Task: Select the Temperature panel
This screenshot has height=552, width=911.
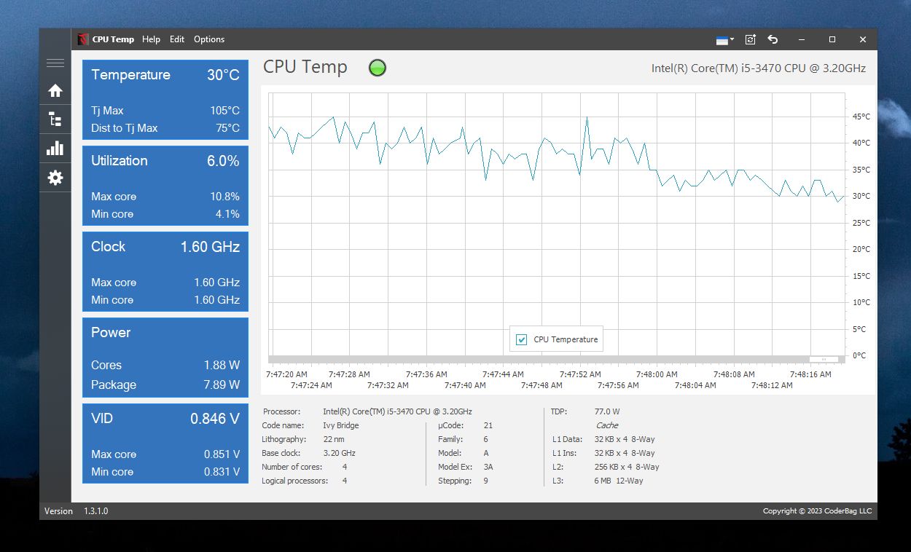Action: 165,100
